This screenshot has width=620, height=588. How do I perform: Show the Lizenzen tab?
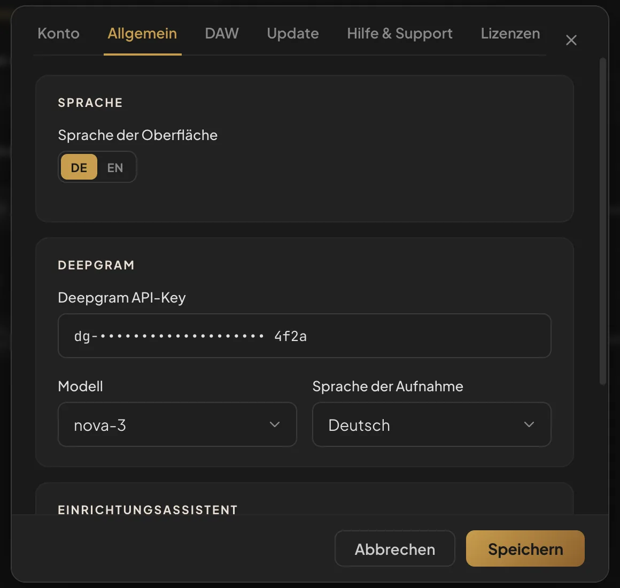pos(510,34)
